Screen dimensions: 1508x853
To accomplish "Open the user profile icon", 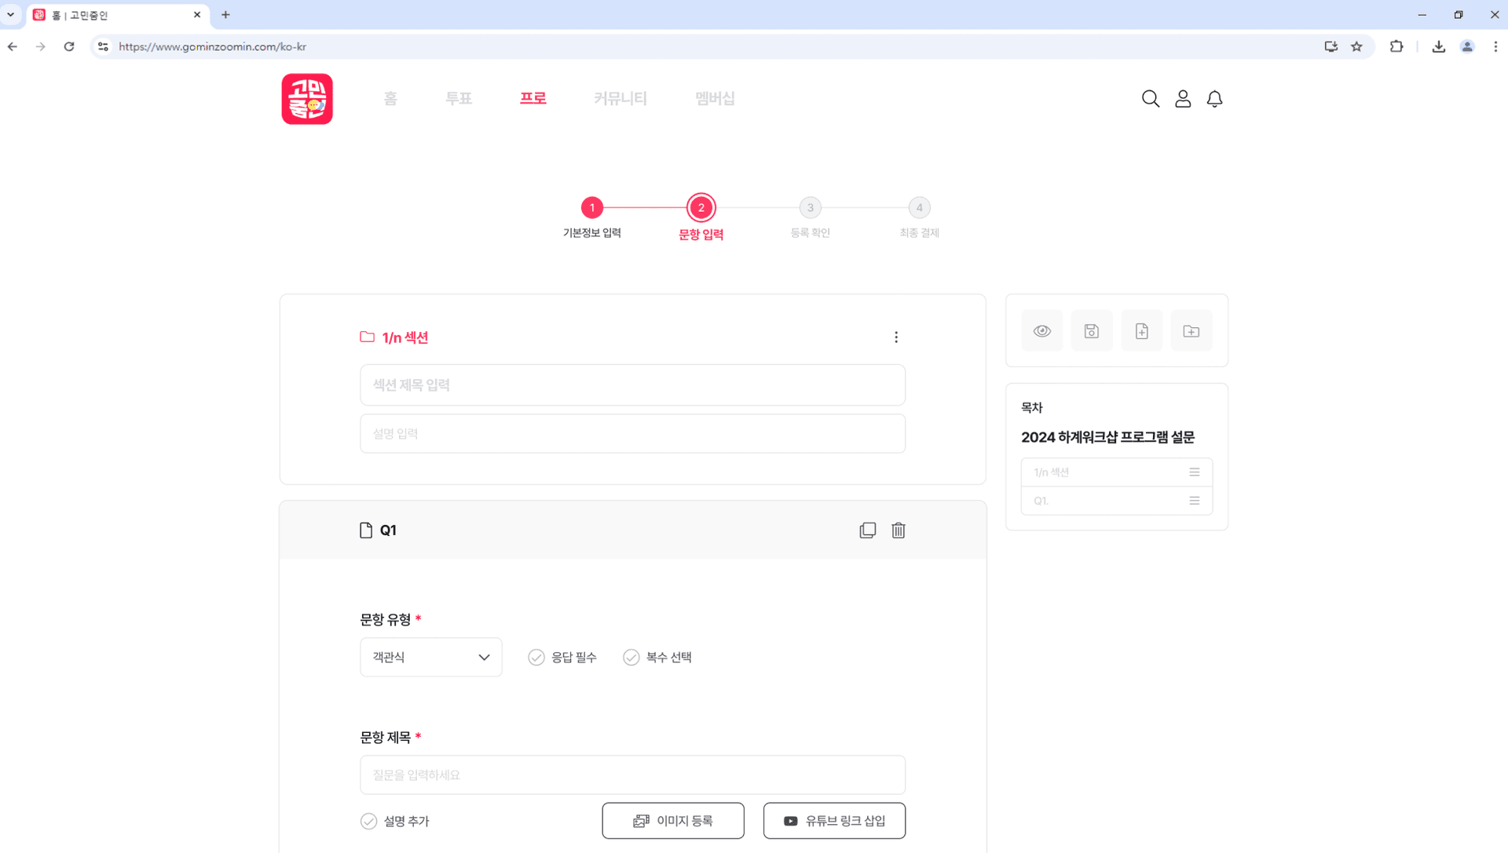I will [x=1182, y=99].
